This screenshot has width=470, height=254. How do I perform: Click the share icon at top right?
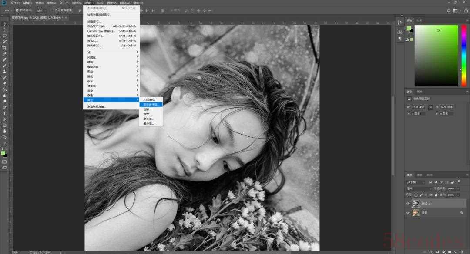click(466, 10)
